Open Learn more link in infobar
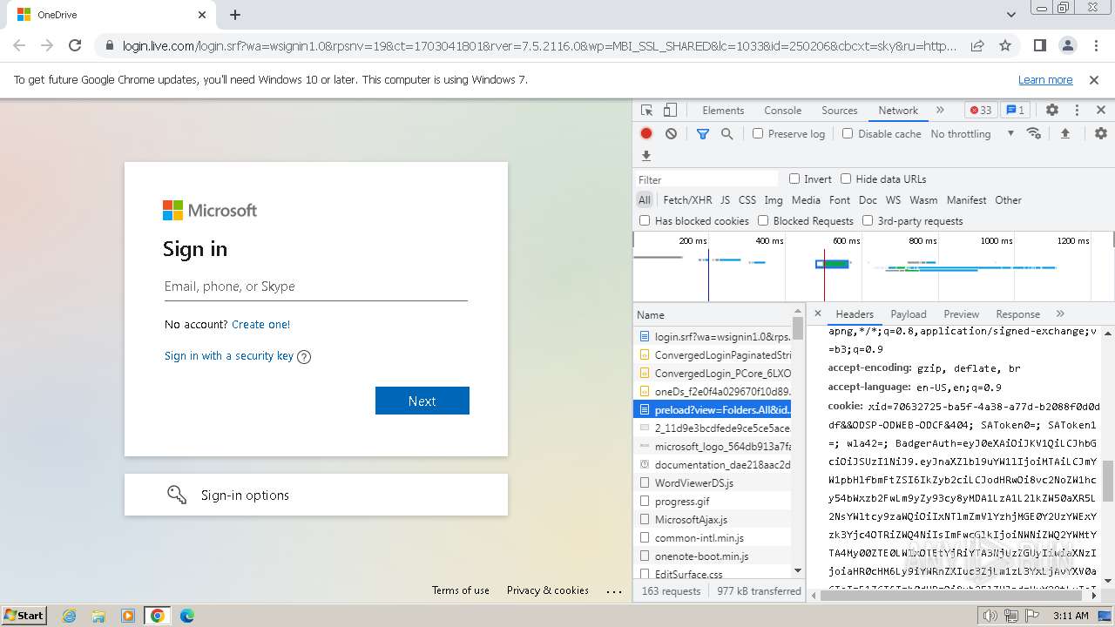1115x627 pixels. tap(1045, 79)
